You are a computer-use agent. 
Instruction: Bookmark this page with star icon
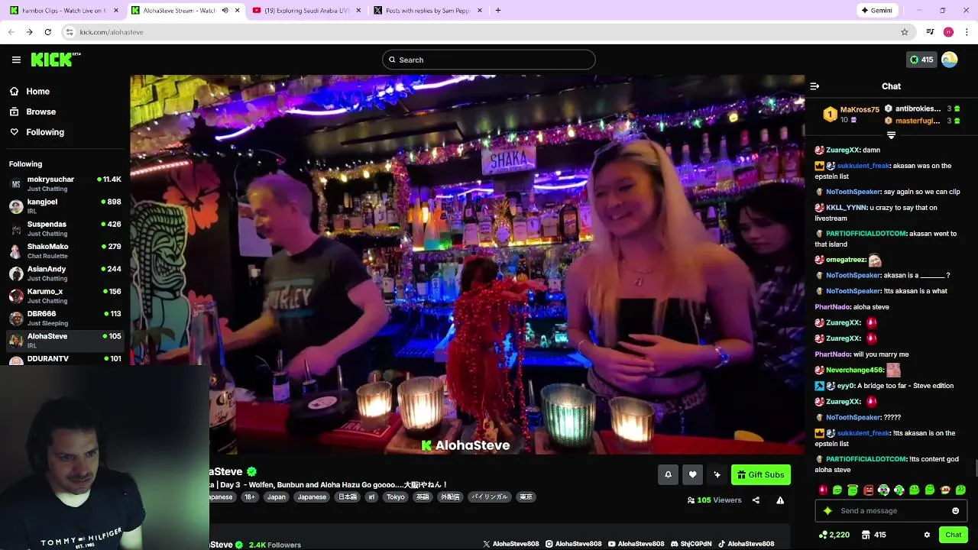point(905,32)
